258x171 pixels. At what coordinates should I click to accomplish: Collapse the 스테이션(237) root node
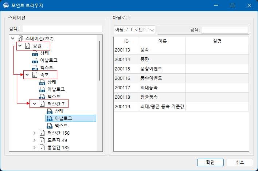(13, 38)
